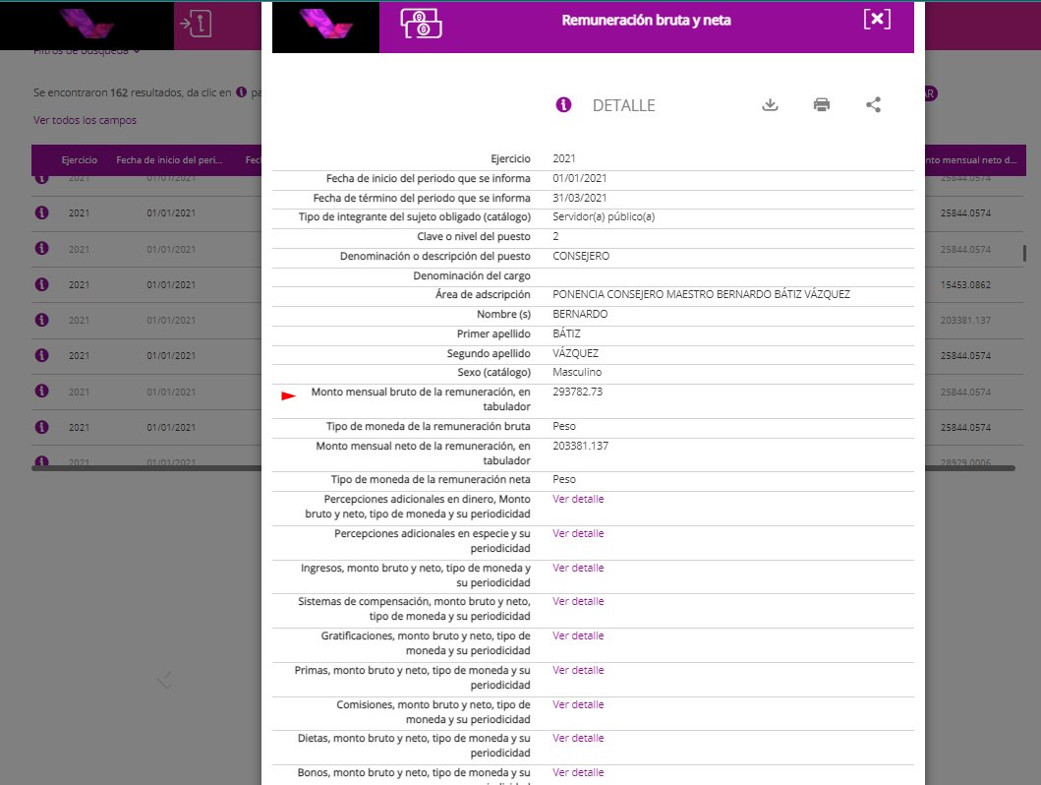The width and height of the screenshot is (1041, 785).
Task: Select the PONENCIA CONSEJERO MAESTRO area value
Action: click(701, 294)
